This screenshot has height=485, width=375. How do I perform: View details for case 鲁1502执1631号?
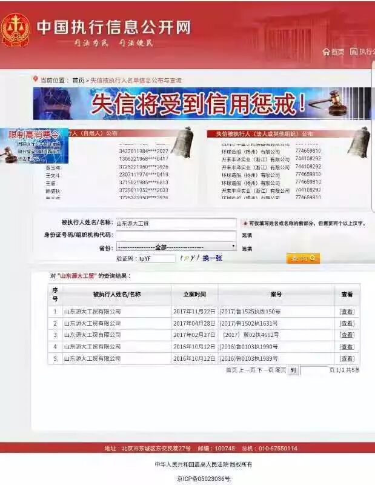pos(347,324)
